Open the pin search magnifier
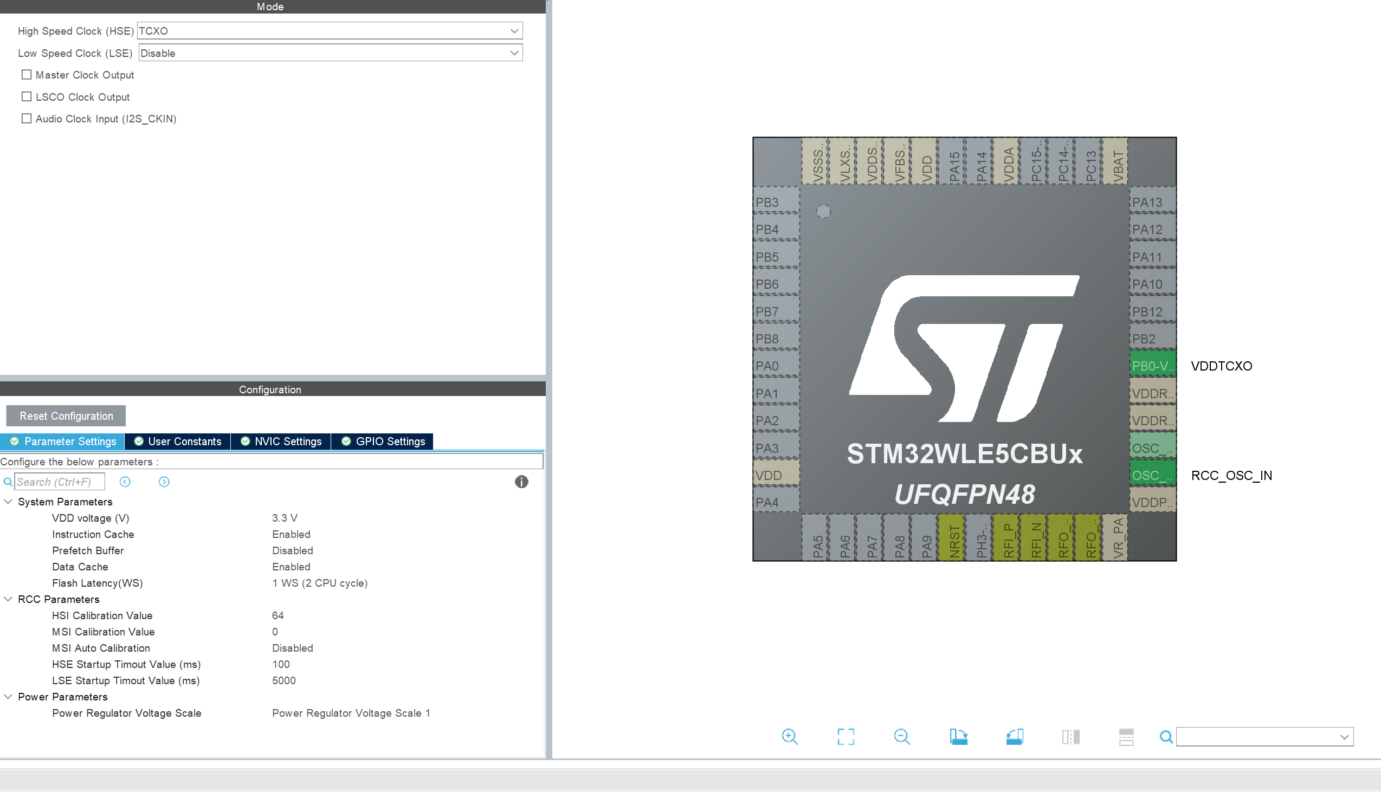 click(x=1166, y=737)
